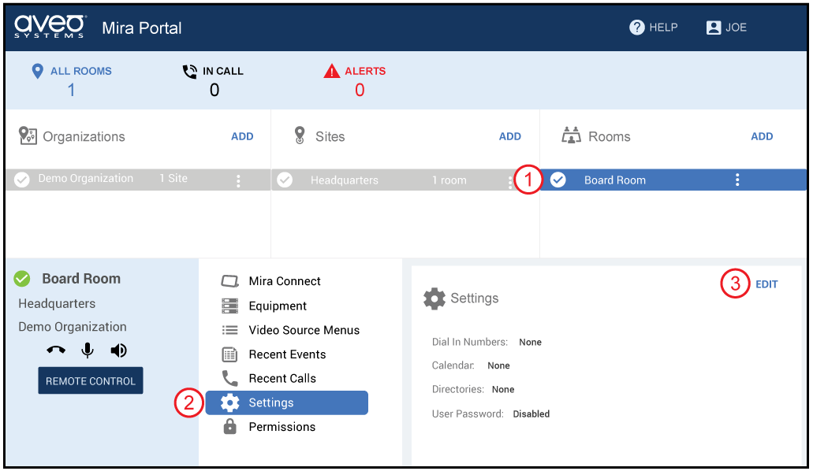Click the In Call phone icon
This screenshot has width=813, height=471.
click(189, 71)
